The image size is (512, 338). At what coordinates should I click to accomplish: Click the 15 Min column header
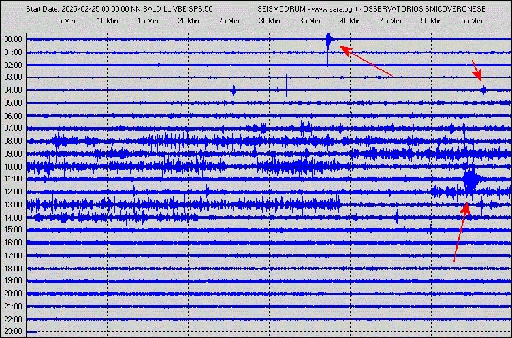tap(148, 21)
